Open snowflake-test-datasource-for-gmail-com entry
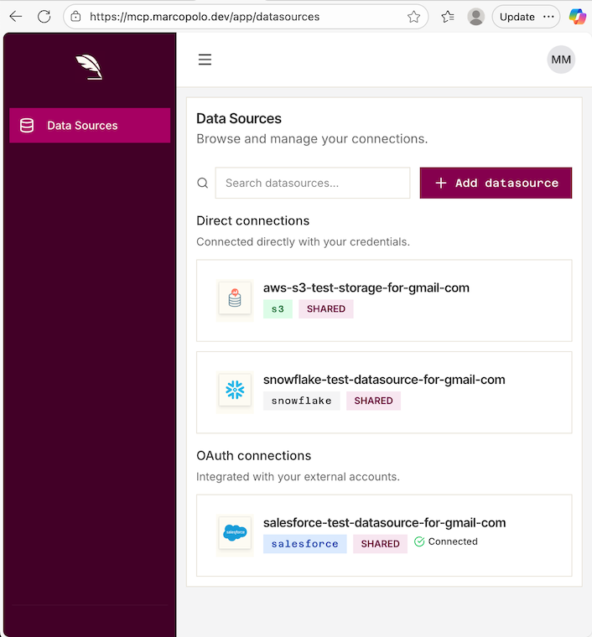The image size is (592, 637). click(384, 380)
